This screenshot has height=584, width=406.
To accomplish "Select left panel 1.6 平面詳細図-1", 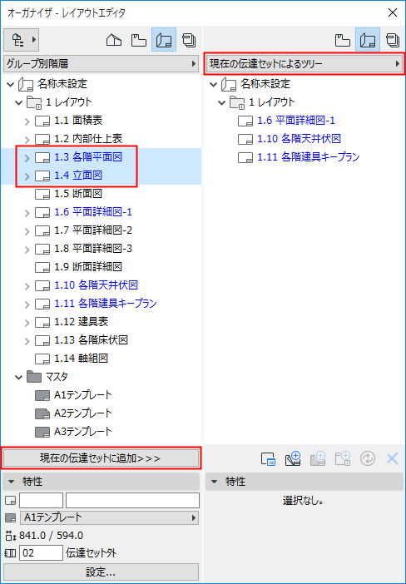I will (x=93, y=211).
